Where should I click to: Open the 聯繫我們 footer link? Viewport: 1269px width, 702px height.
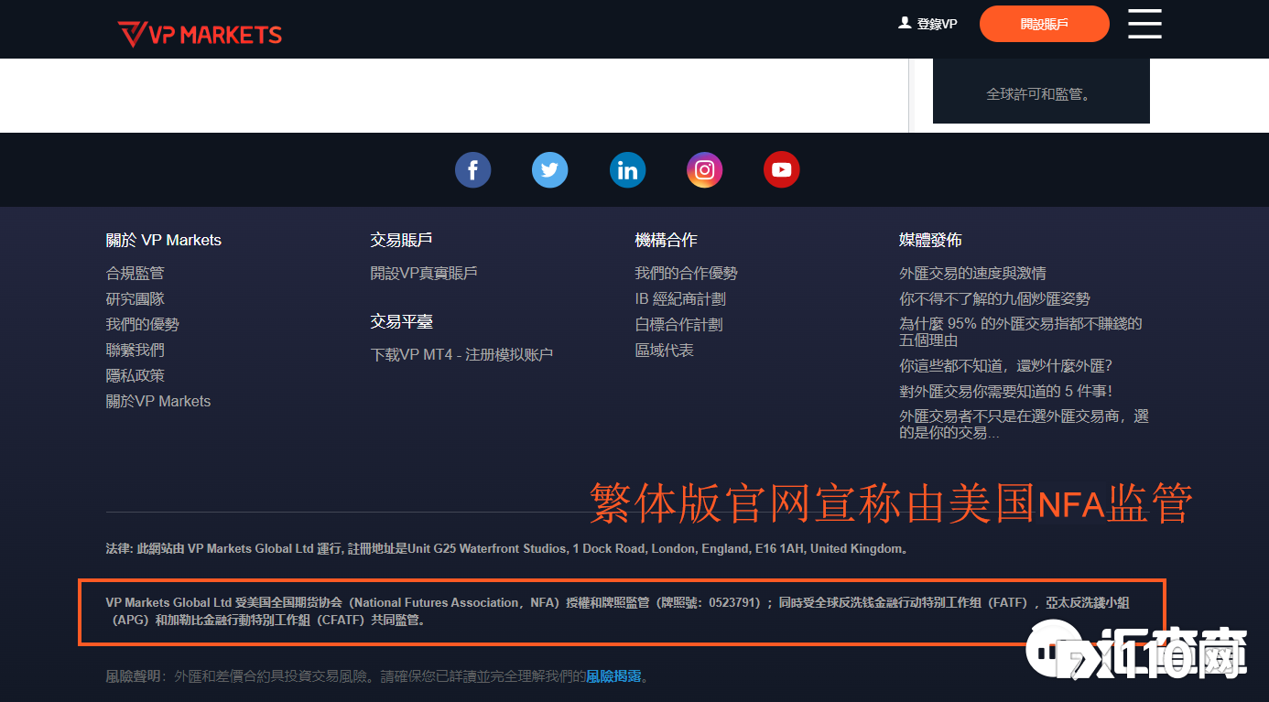(x=136, y=350)
